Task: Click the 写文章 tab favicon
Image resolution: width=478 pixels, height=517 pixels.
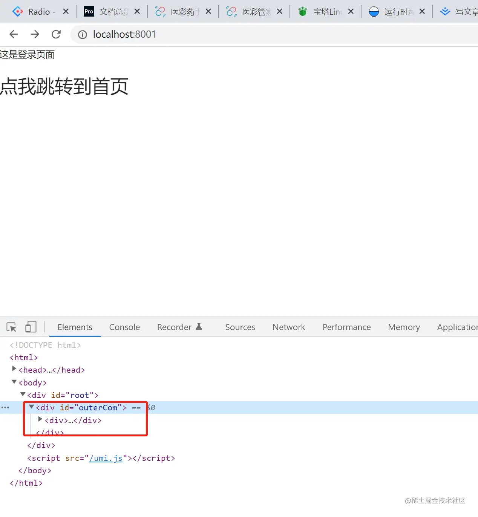Action: tap(445, 12)
